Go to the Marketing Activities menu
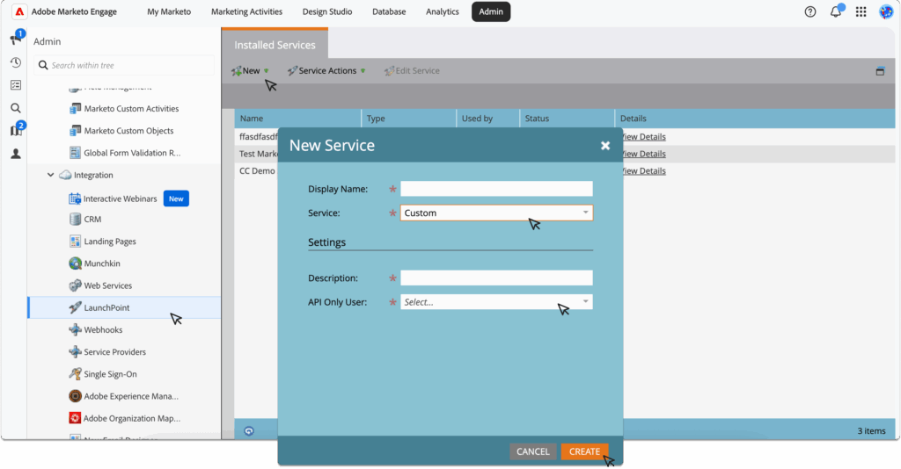The width and height of the screenshot is (901, 469). coord(246,11)
